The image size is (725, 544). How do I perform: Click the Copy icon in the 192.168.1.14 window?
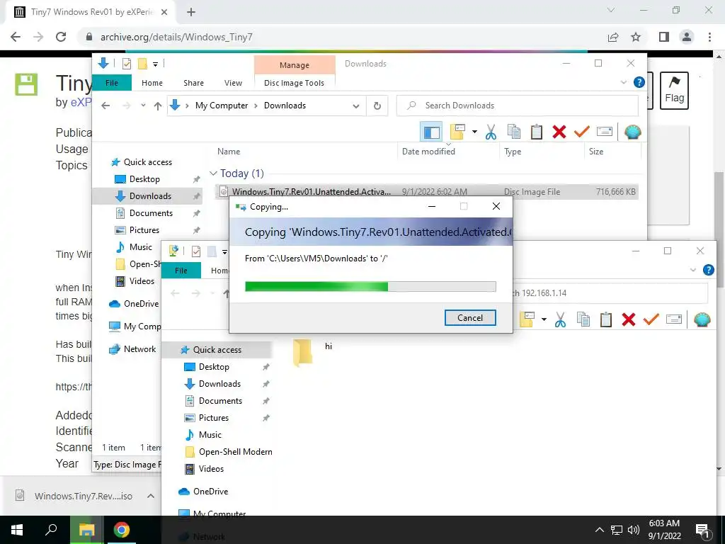tap(583, 319)
